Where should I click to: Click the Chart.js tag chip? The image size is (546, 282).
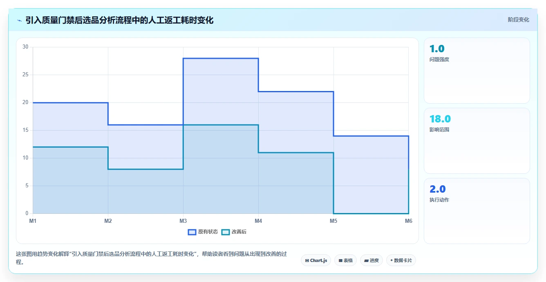(316, 260)
